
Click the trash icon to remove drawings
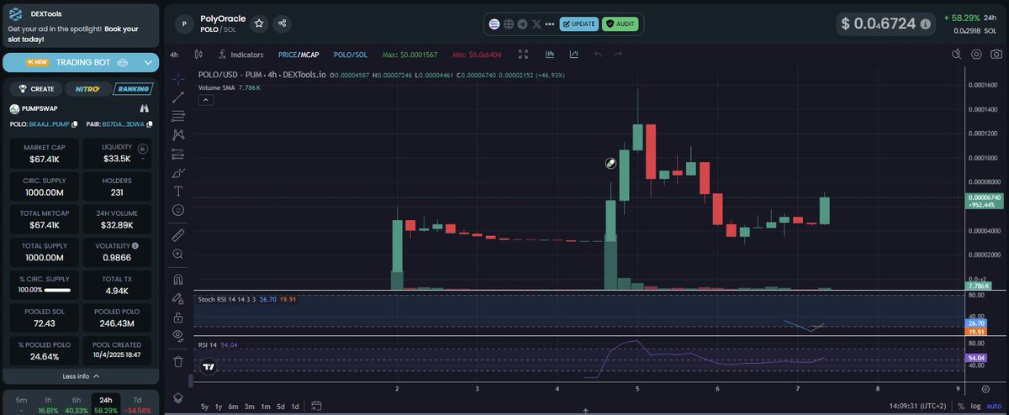point(178,362)
